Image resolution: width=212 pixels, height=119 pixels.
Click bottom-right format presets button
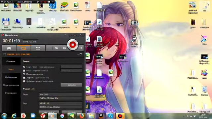(72, 112)
